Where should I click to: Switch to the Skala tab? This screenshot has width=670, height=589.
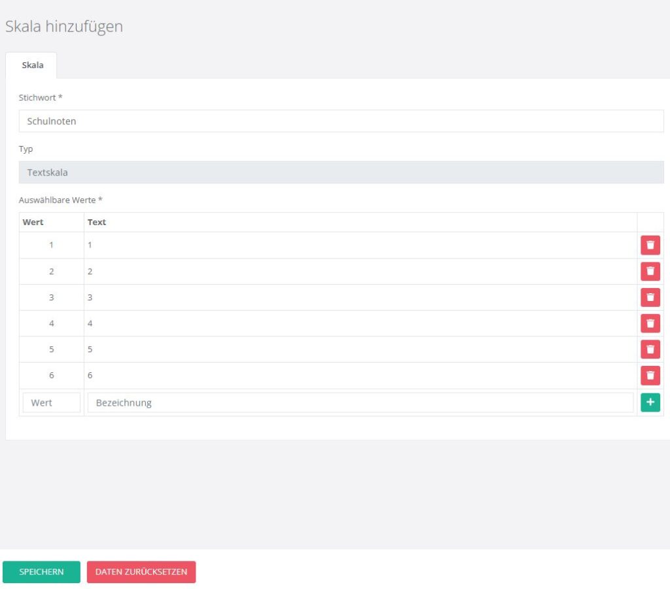pyautogui.click(x=32, y=65)
